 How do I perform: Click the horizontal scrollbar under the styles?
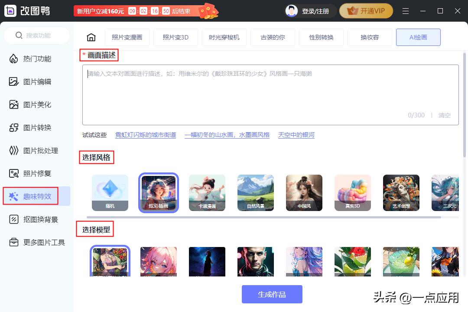(264, 218)
